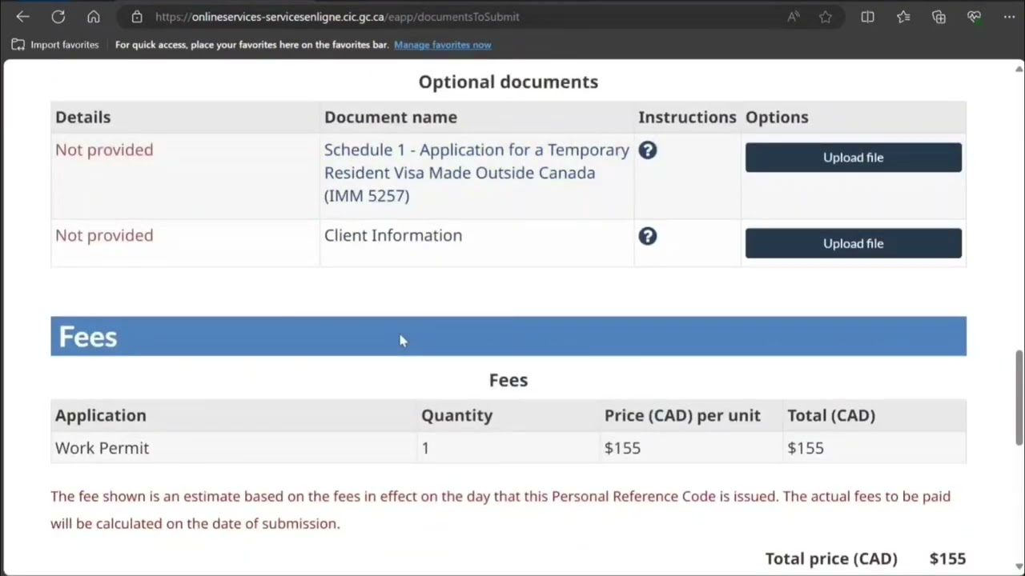Click the 'Document name' column header
1025x576 pixels.
[391, 117]
